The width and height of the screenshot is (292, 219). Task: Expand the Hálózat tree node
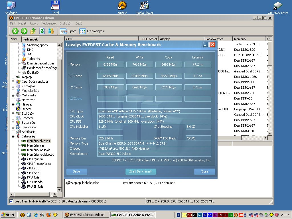[13, 104]
